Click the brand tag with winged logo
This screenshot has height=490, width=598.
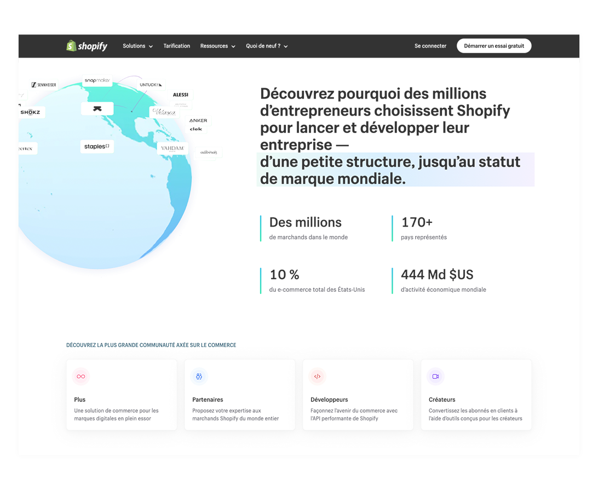[97, 109]
